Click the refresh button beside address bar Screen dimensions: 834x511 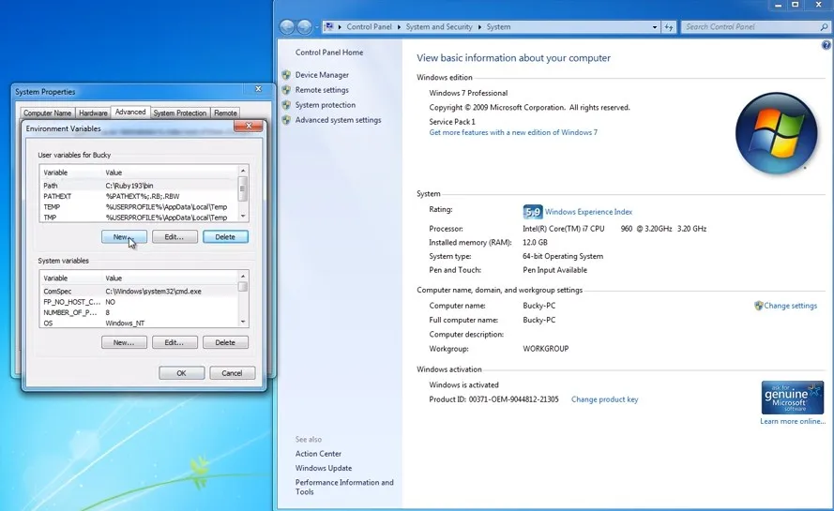pos(669,26)
